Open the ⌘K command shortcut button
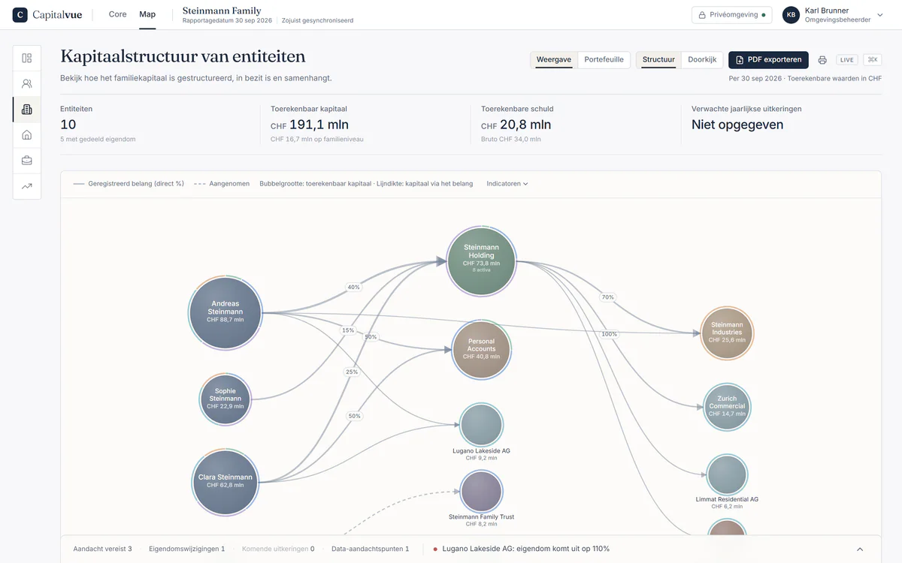The image size is (902, 563). tap(872, 60)
